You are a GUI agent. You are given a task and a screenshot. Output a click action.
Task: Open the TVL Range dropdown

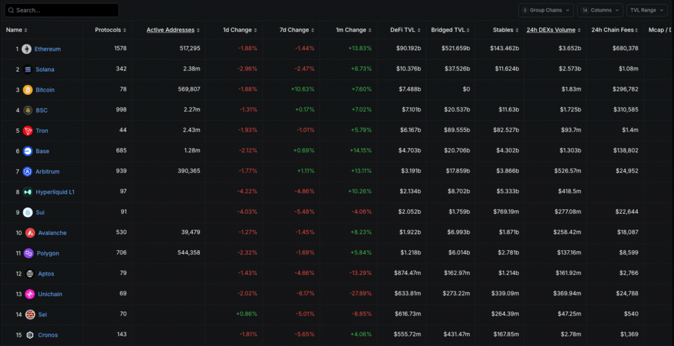pyautogui.click(x=647, y=11)
